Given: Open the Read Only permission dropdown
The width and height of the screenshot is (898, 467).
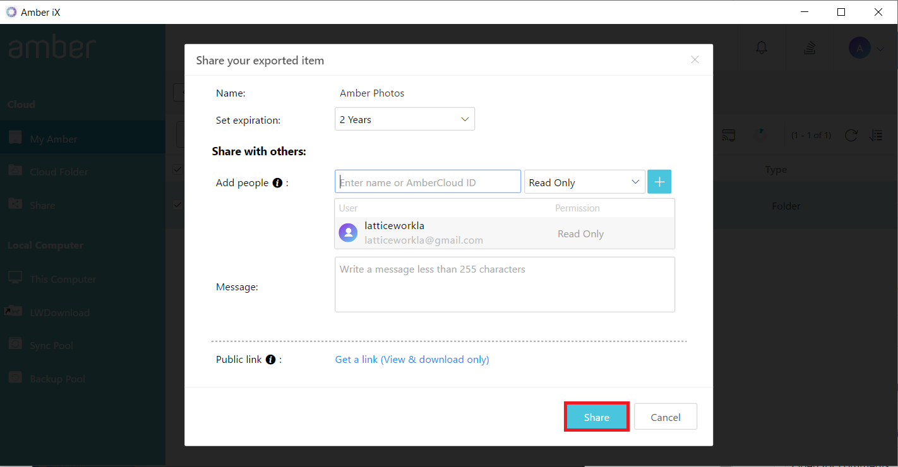Looking at the screenshot, I should click(585, 182).
